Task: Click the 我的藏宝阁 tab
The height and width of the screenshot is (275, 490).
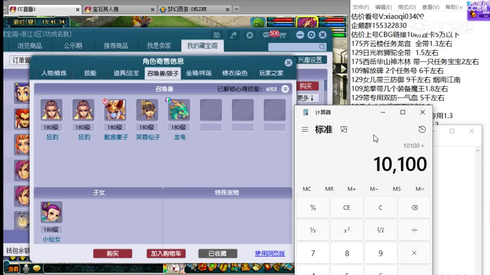Action: tap(202, 46)
